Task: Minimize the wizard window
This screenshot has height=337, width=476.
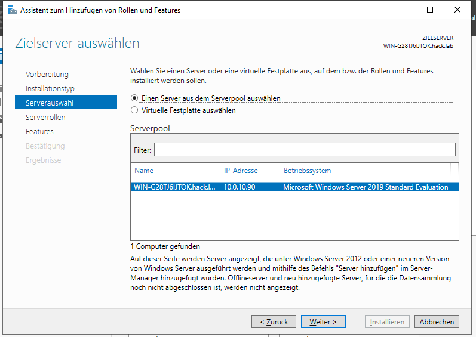Action: (x=402, y=10)
